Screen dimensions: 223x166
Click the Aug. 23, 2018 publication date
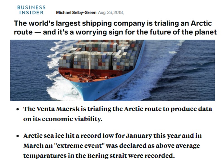click(111, 13)
